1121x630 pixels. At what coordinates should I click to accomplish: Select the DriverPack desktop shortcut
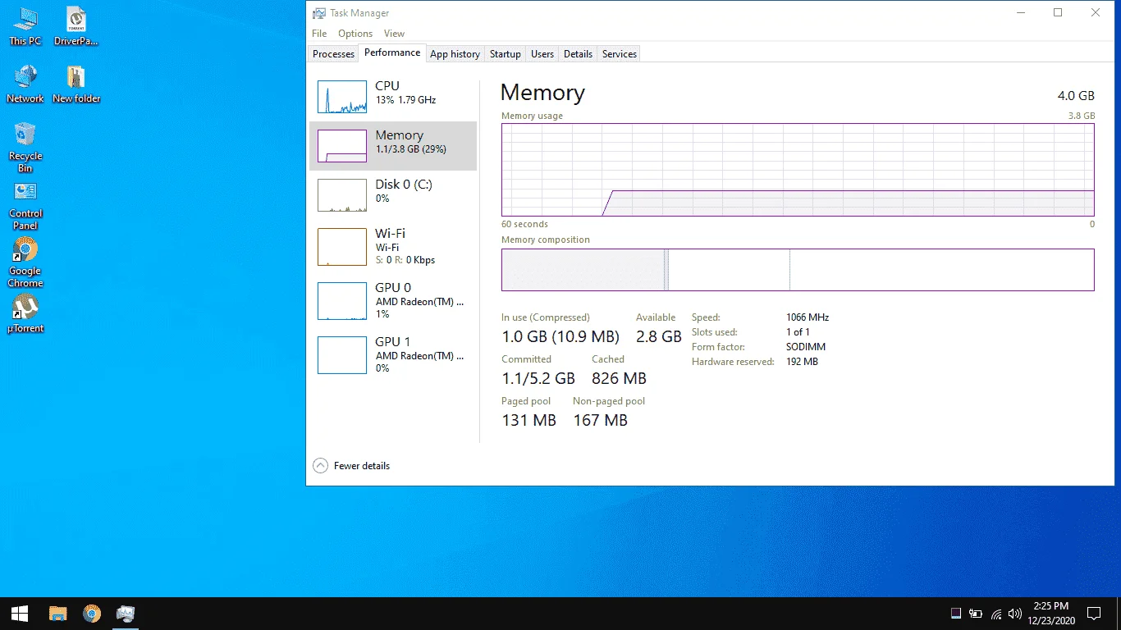tap(75, 26)
